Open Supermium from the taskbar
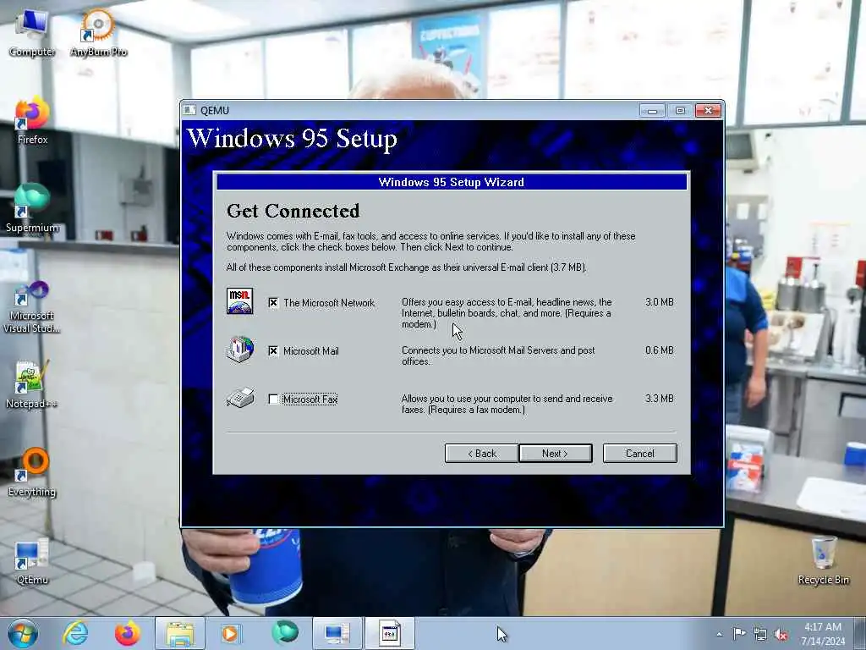Viewport: 866px width, 650px height. [x=284, y=633]
